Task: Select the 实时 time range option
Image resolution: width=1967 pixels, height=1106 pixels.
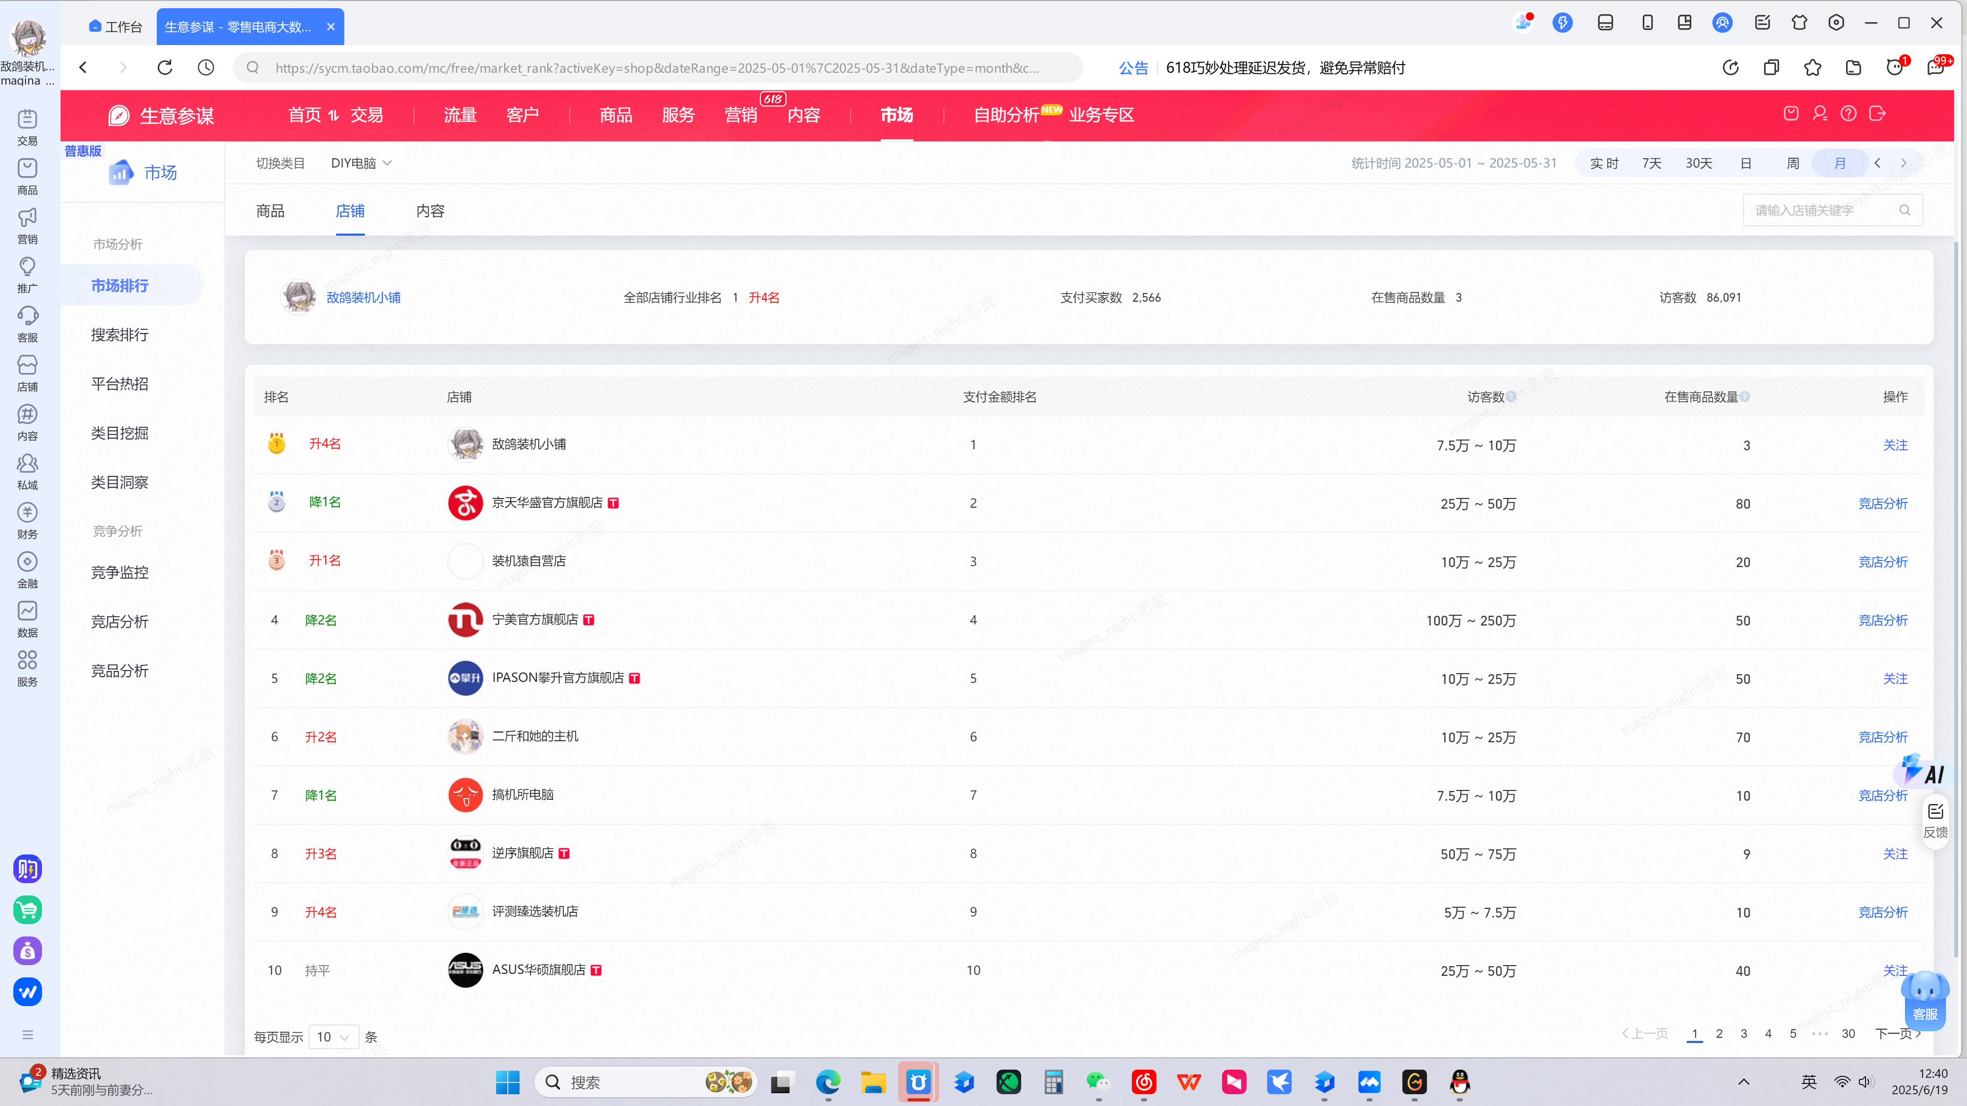Action: (1604, 163)
